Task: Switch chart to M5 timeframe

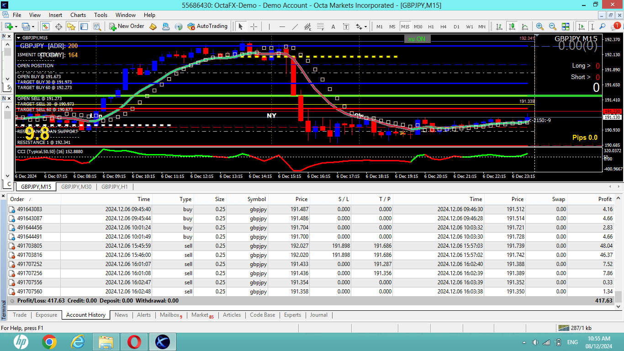Action: click(x=392, y=27)
